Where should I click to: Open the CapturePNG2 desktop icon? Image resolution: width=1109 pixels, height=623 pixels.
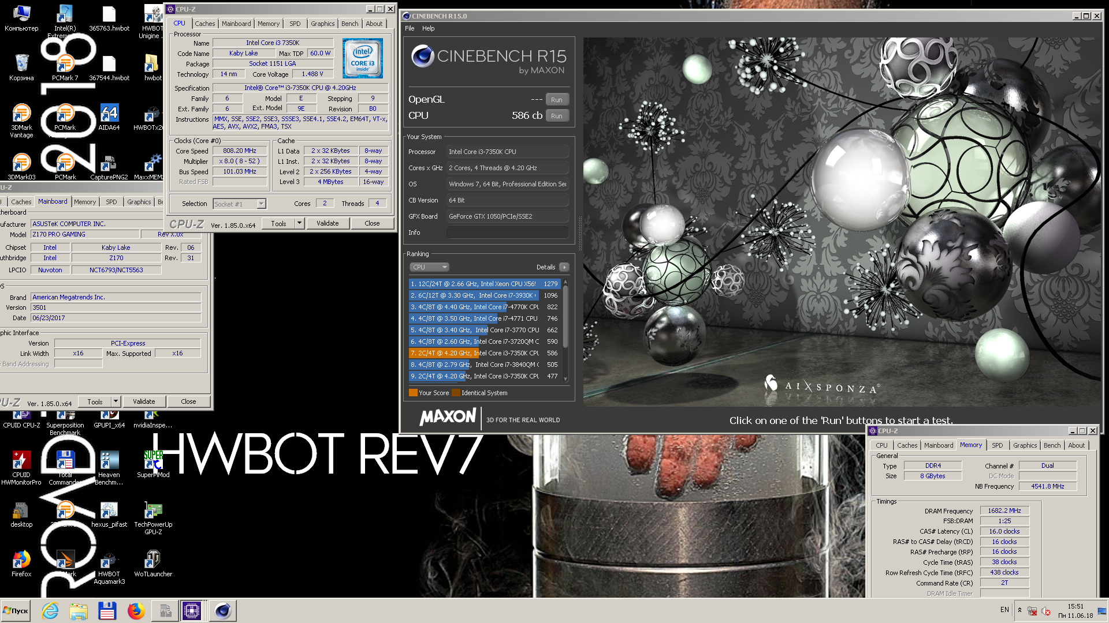click(109, 167)
